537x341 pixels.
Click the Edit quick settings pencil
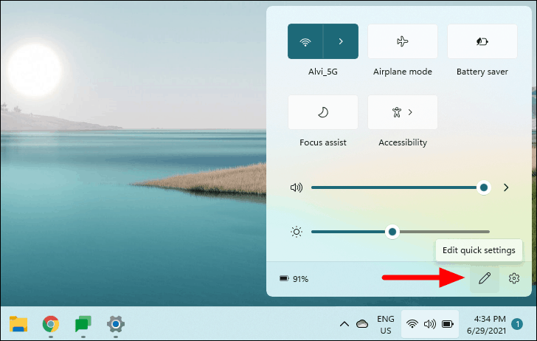click(x=485, y=278)
